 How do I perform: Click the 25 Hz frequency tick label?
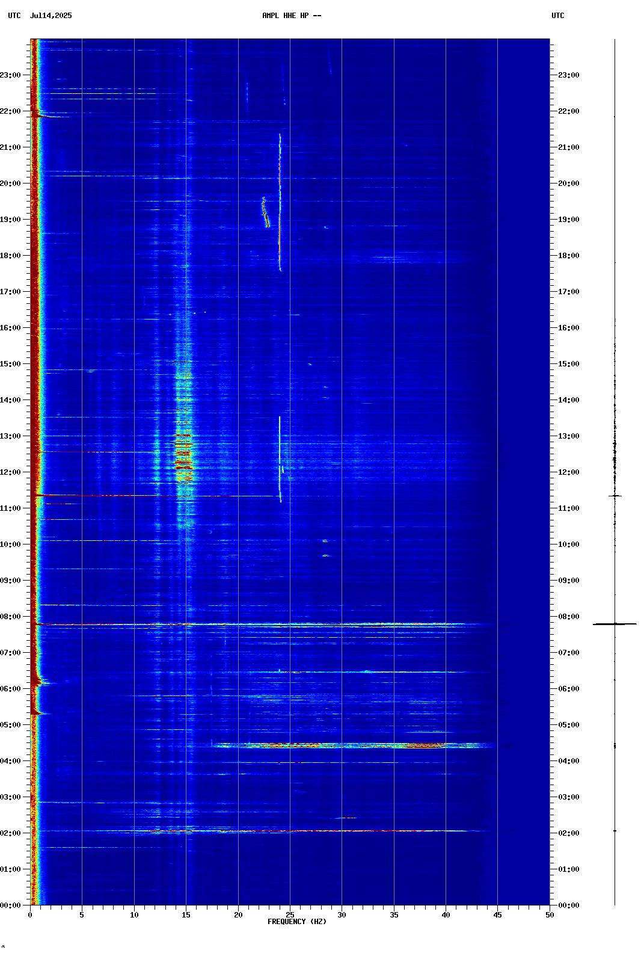click(x=290, y=915)
